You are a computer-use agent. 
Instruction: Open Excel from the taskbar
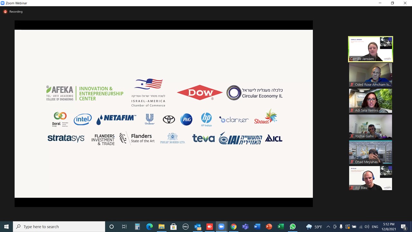pos(281,227)
